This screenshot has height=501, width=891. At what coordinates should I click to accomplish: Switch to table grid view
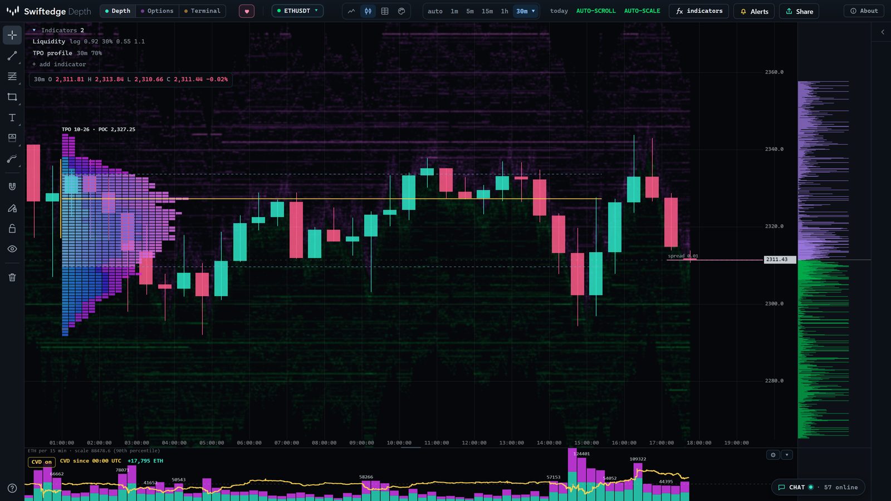tap(385, 11)
